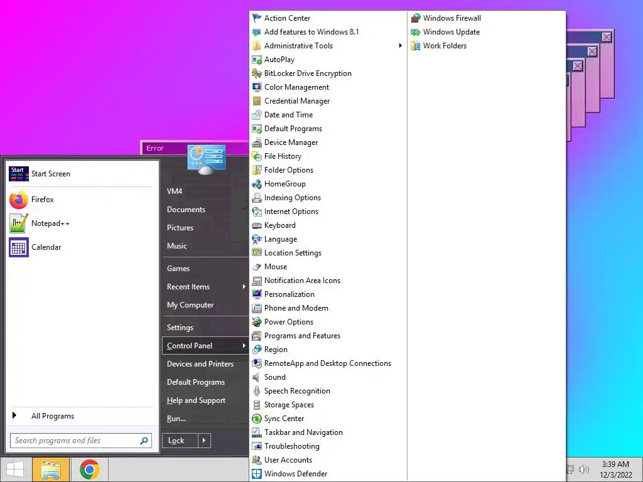
Task: Click the Color Management monitor icon
Action: (257, 87)
